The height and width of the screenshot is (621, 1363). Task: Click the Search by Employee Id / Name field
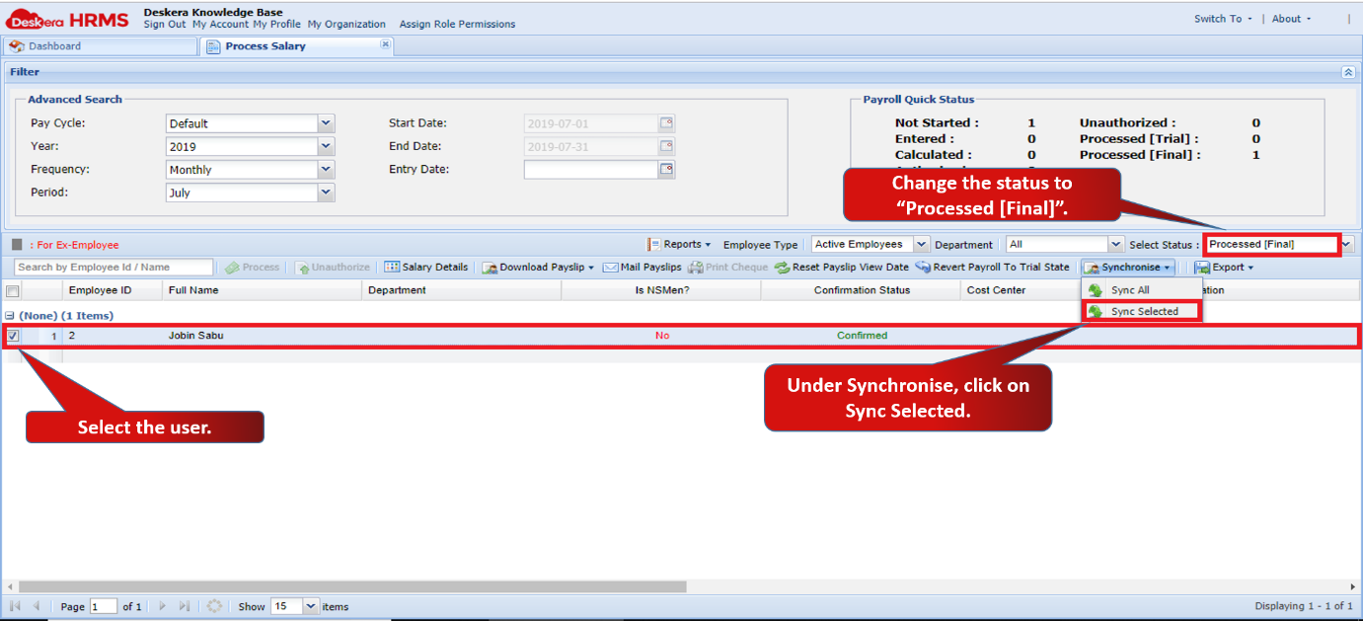[x=114, y=268]
